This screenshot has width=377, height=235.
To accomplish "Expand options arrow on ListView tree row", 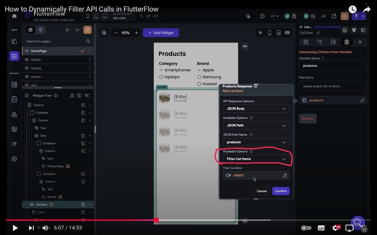I will click(90, 205).
